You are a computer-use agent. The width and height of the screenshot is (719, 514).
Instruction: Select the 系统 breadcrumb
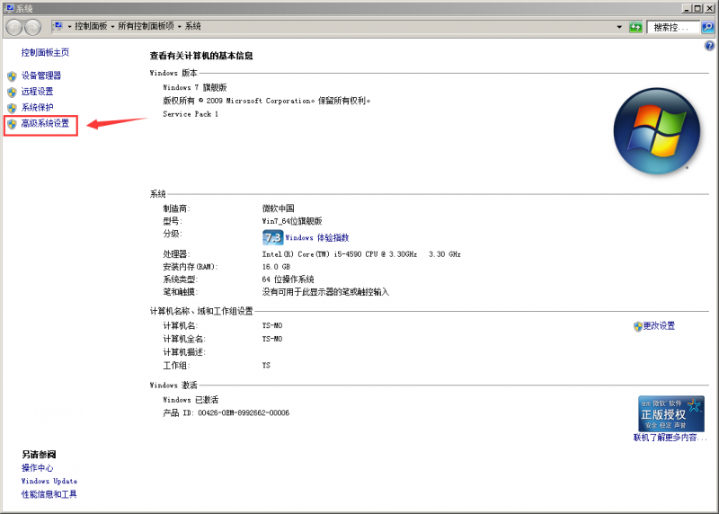coord(192,26)
